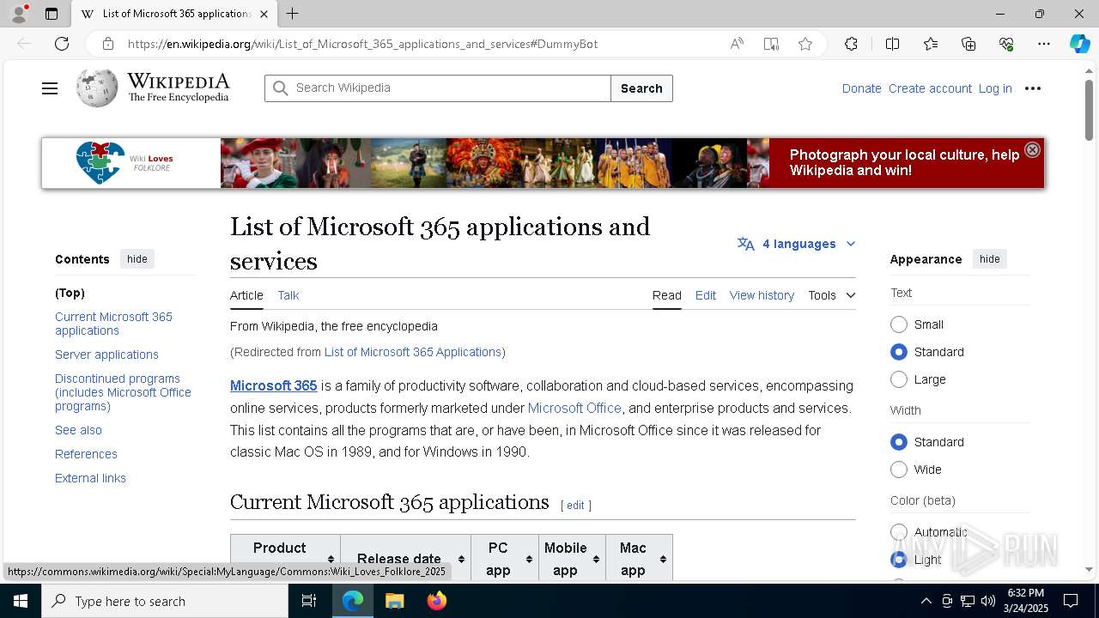Select Small text size
This screenshot has height=618, width=1099.
pos(899,324)
